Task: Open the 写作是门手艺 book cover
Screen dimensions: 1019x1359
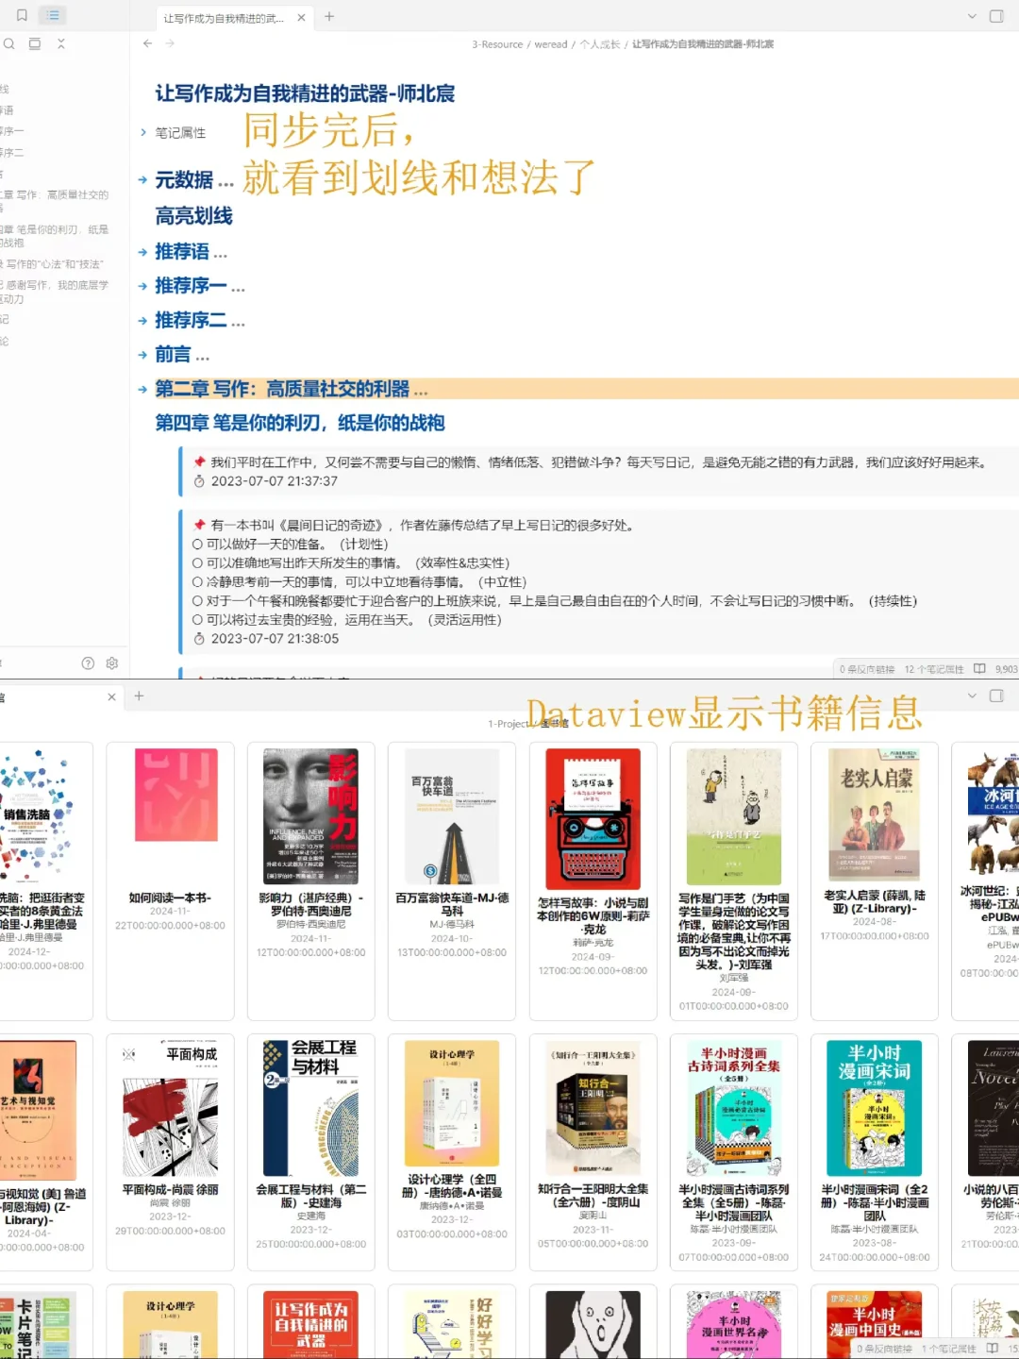Action: 734,817
